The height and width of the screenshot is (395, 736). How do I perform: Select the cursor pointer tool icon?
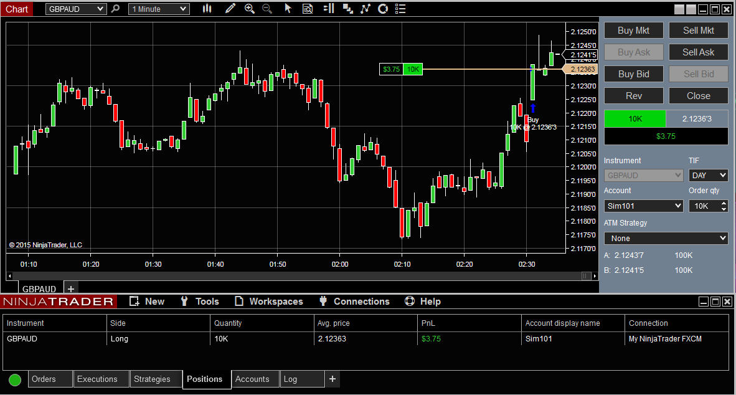coord(288,9)
